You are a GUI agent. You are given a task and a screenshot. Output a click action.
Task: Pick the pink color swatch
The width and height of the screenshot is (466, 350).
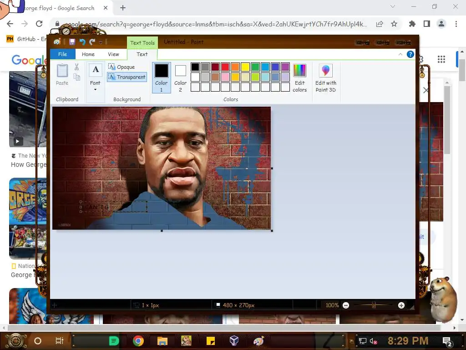click(225, 77)
